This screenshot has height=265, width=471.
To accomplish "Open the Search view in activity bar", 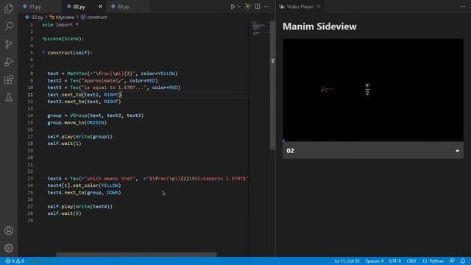I will click(x=9, y=26).
